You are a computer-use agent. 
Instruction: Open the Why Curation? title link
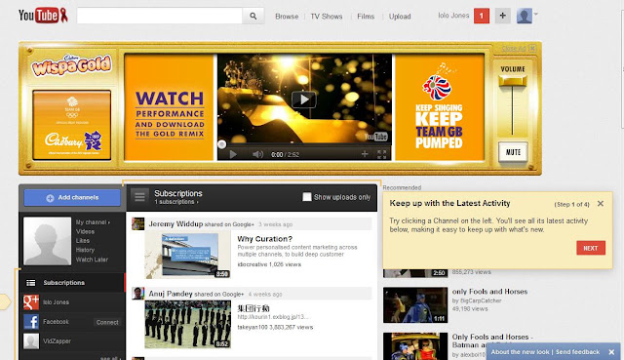pos(264,239)
